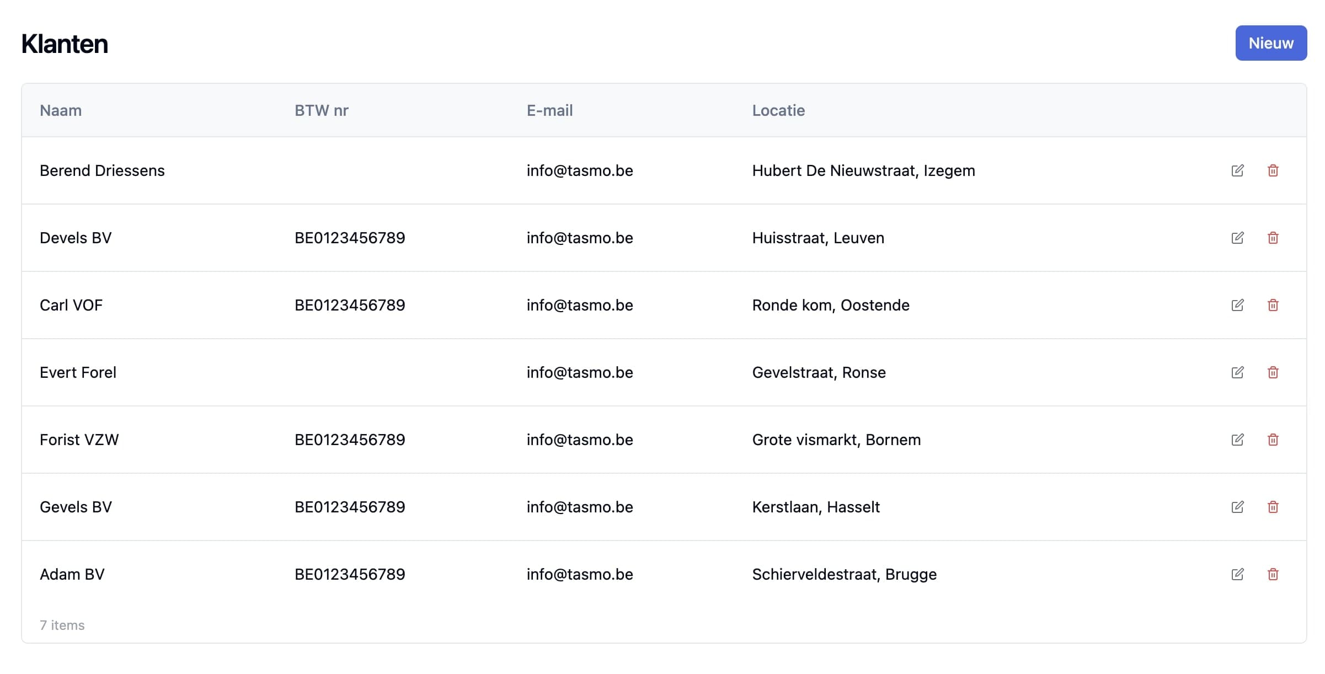Delete the Devels BV customer
This screenshot has width=1325, height=674.
(x=1273, y=238)
